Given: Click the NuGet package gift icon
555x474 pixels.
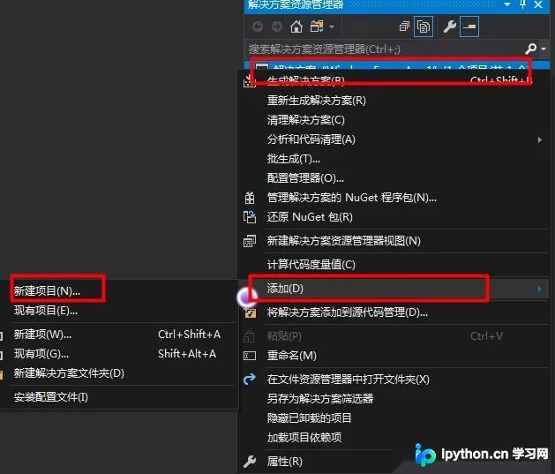Looking at the screenshot, I should pyautogui.click(x=250, y=198).
